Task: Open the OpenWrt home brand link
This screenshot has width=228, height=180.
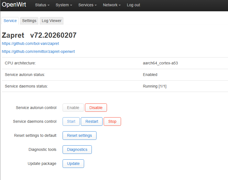Action: 14,5
